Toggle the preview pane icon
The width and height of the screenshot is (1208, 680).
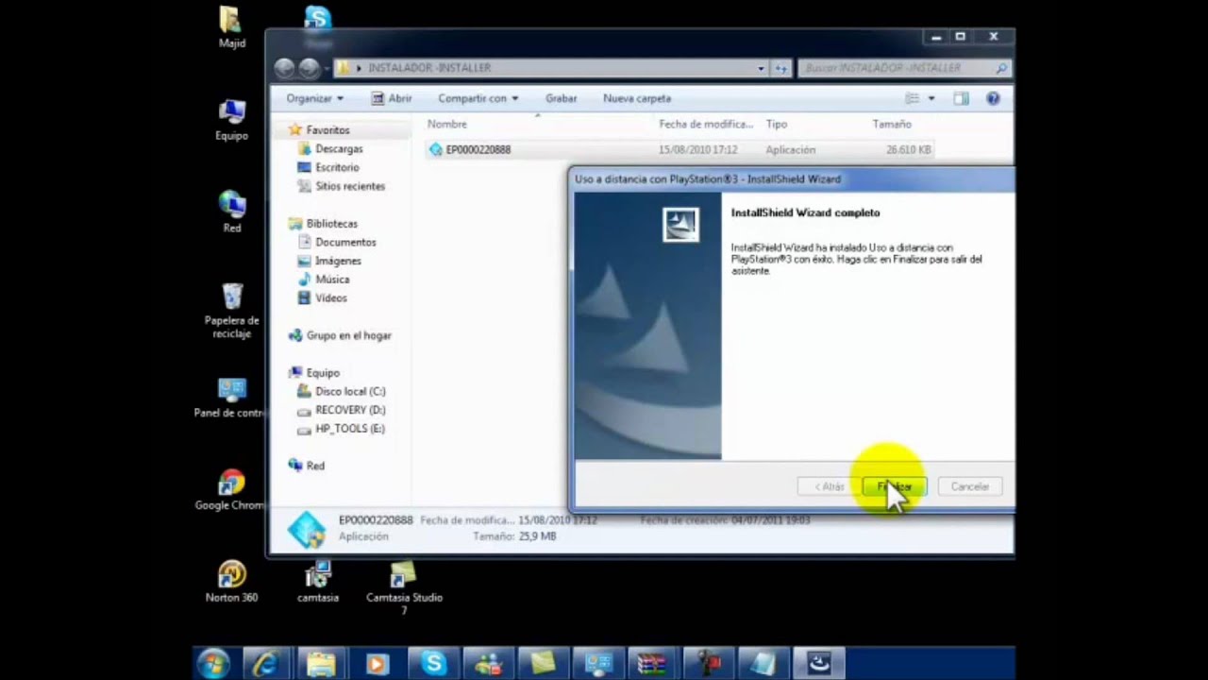coord(961,98)
